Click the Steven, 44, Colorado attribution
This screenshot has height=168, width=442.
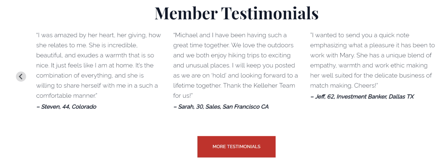pyautogui.click(x=66, y=107)
